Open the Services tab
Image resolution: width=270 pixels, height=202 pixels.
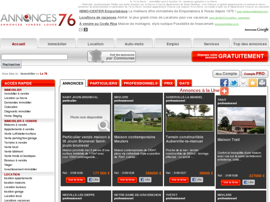click(211, 44)
